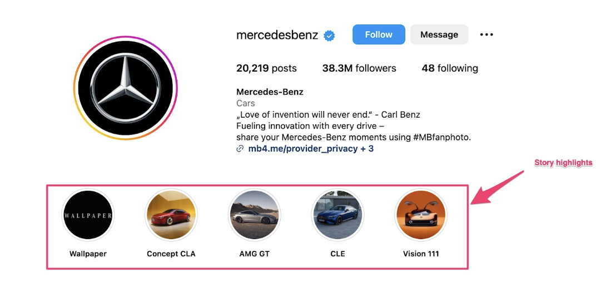The height and width of the screenshot is (293, 616).
Task: Open the Mercedes-Benz profile picture story
Action: pos(126,88)
